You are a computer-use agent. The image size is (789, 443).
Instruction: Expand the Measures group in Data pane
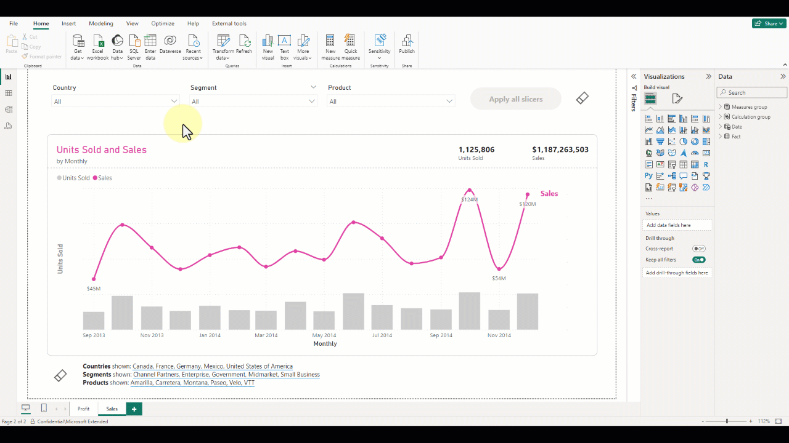coord(720,107)
